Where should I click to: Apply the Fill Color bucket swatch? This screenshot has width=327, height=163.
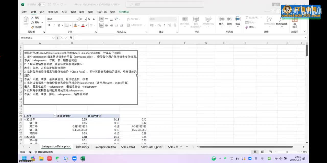point(75,25)
